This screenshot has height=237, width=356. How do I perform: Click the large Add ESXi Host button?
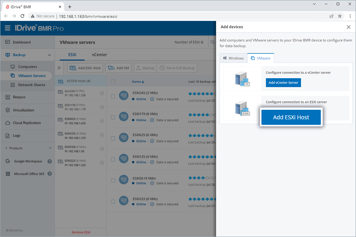pos(291,117)
